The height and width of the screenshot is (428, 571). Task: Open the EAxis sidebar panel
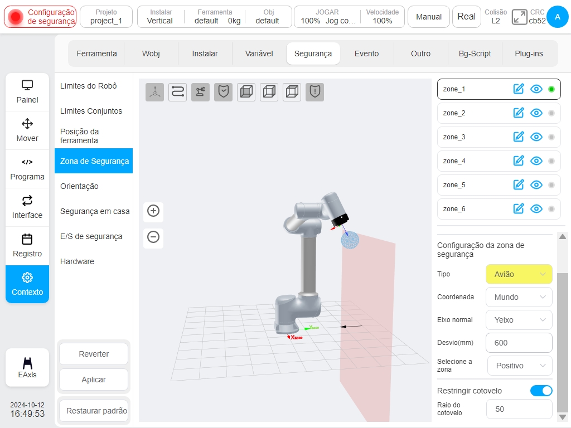(27, 368)
